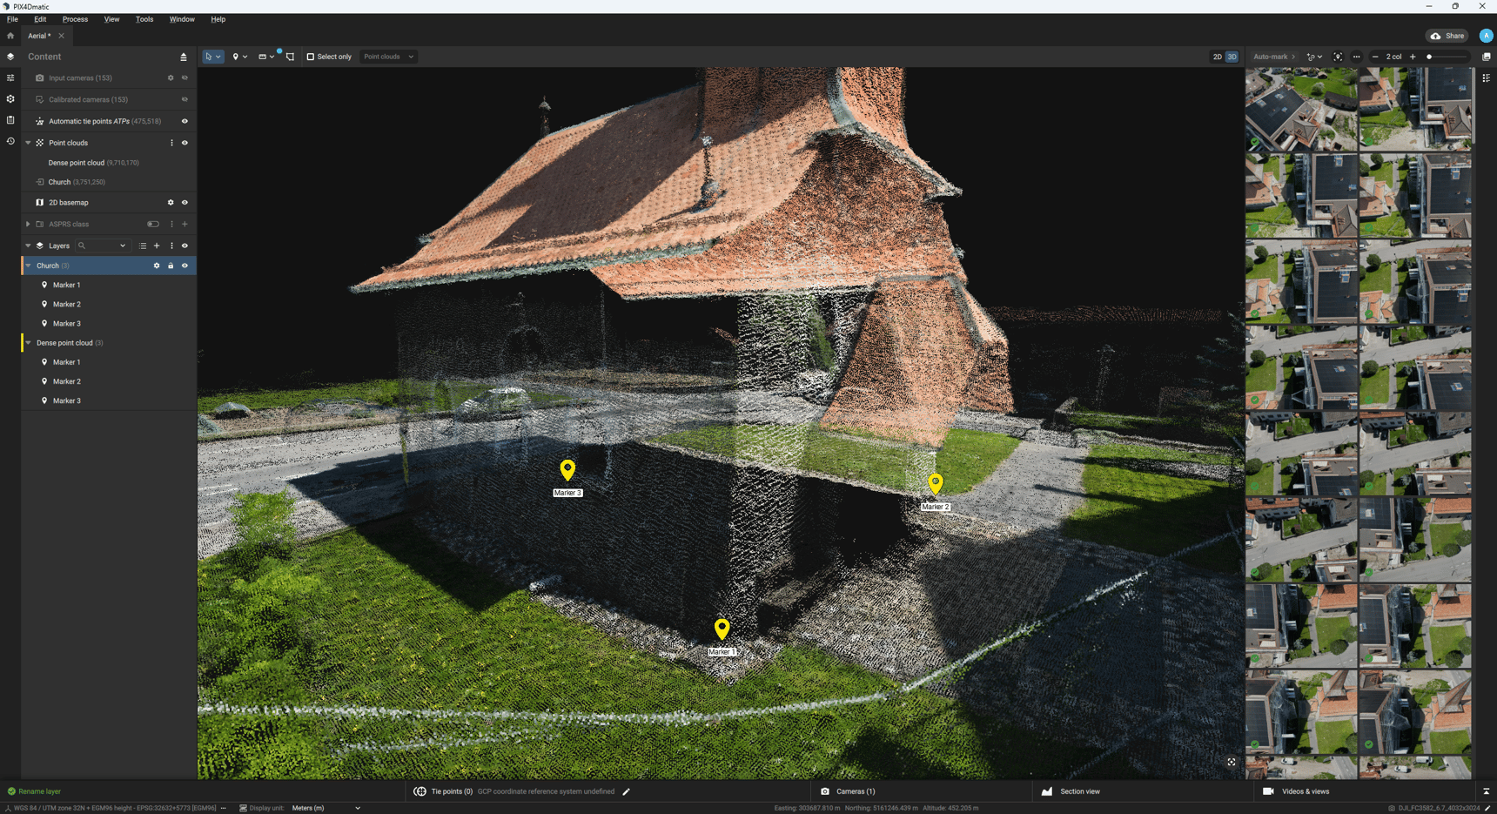Viewport: 1497px width, 814px height.
Task: Edit GCP coordinate reference system pencil icon
Action: pos(626,791)
